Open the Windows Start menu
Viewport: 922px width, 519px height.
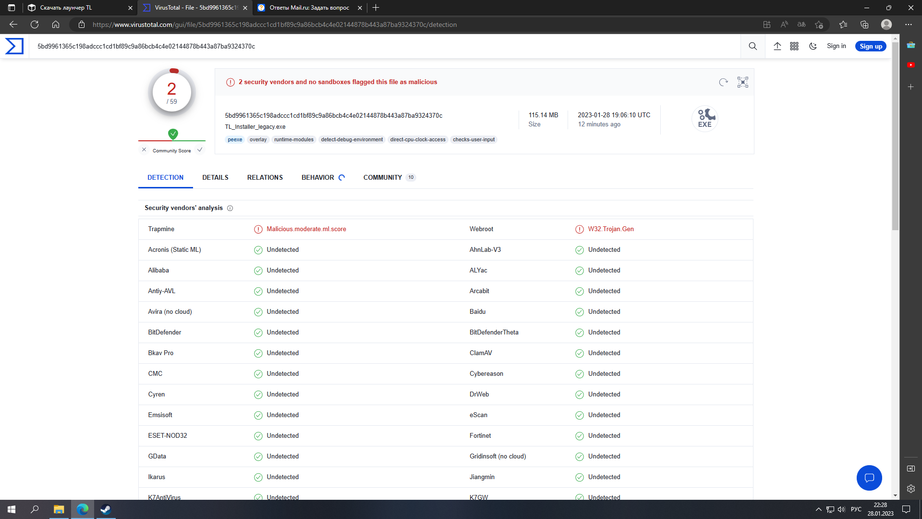pyautogui.click(x=12, y=509)
